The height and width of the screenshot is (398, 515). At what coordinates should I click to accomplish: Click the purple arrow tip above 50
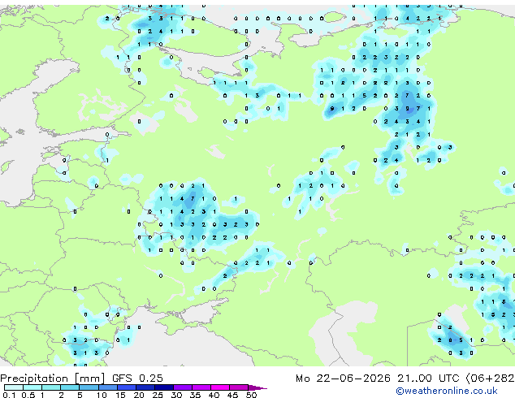[257, 387]
